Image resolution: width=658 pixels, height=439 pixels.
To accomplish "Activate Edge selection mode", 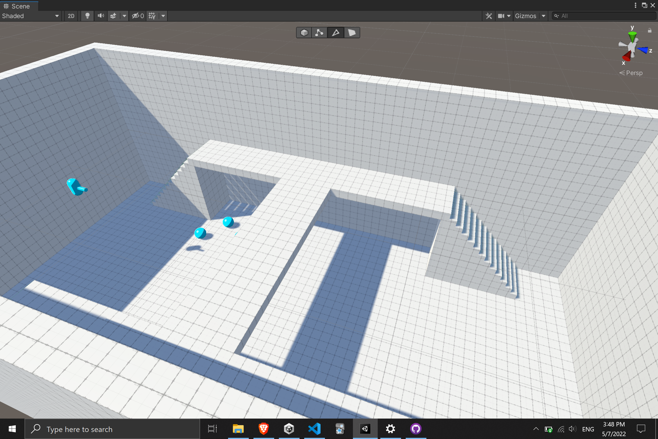I will click(335, 33).
